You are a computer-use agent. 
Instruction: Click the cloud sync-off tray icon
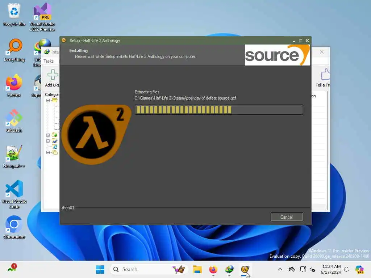(x=292, y=269)
